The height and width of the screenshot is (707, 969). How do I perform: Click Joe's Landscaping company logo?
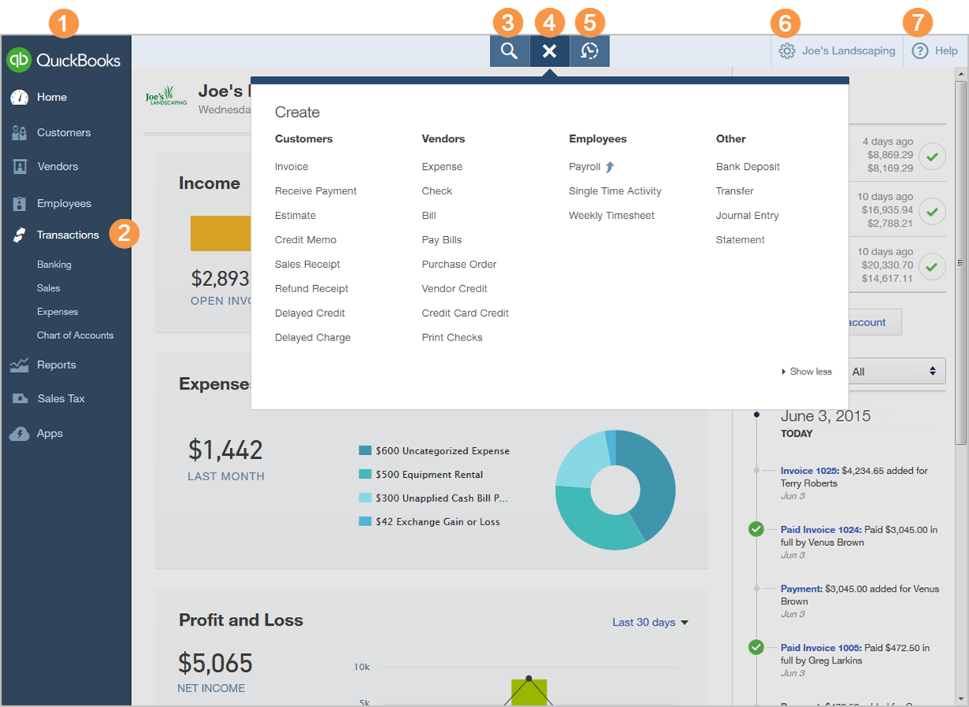[167, 96]
